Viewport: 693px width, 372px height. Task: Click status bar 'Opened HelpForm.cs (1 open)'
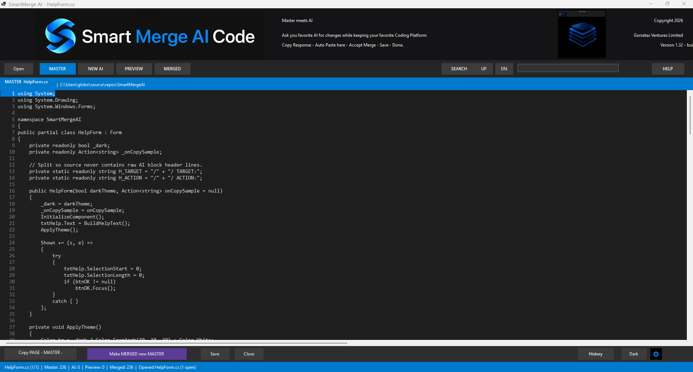coord(167,367)
